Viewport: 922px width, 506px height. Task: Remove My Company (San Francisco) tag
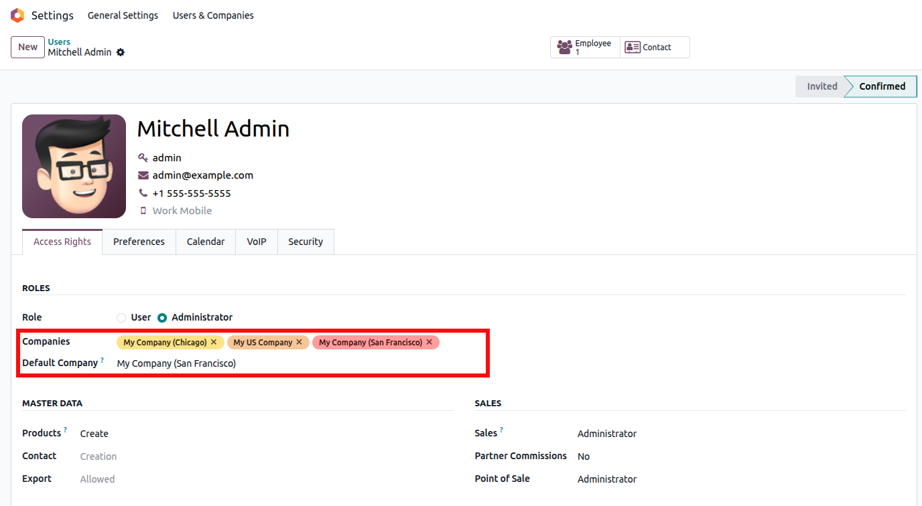tap(430, 342)
